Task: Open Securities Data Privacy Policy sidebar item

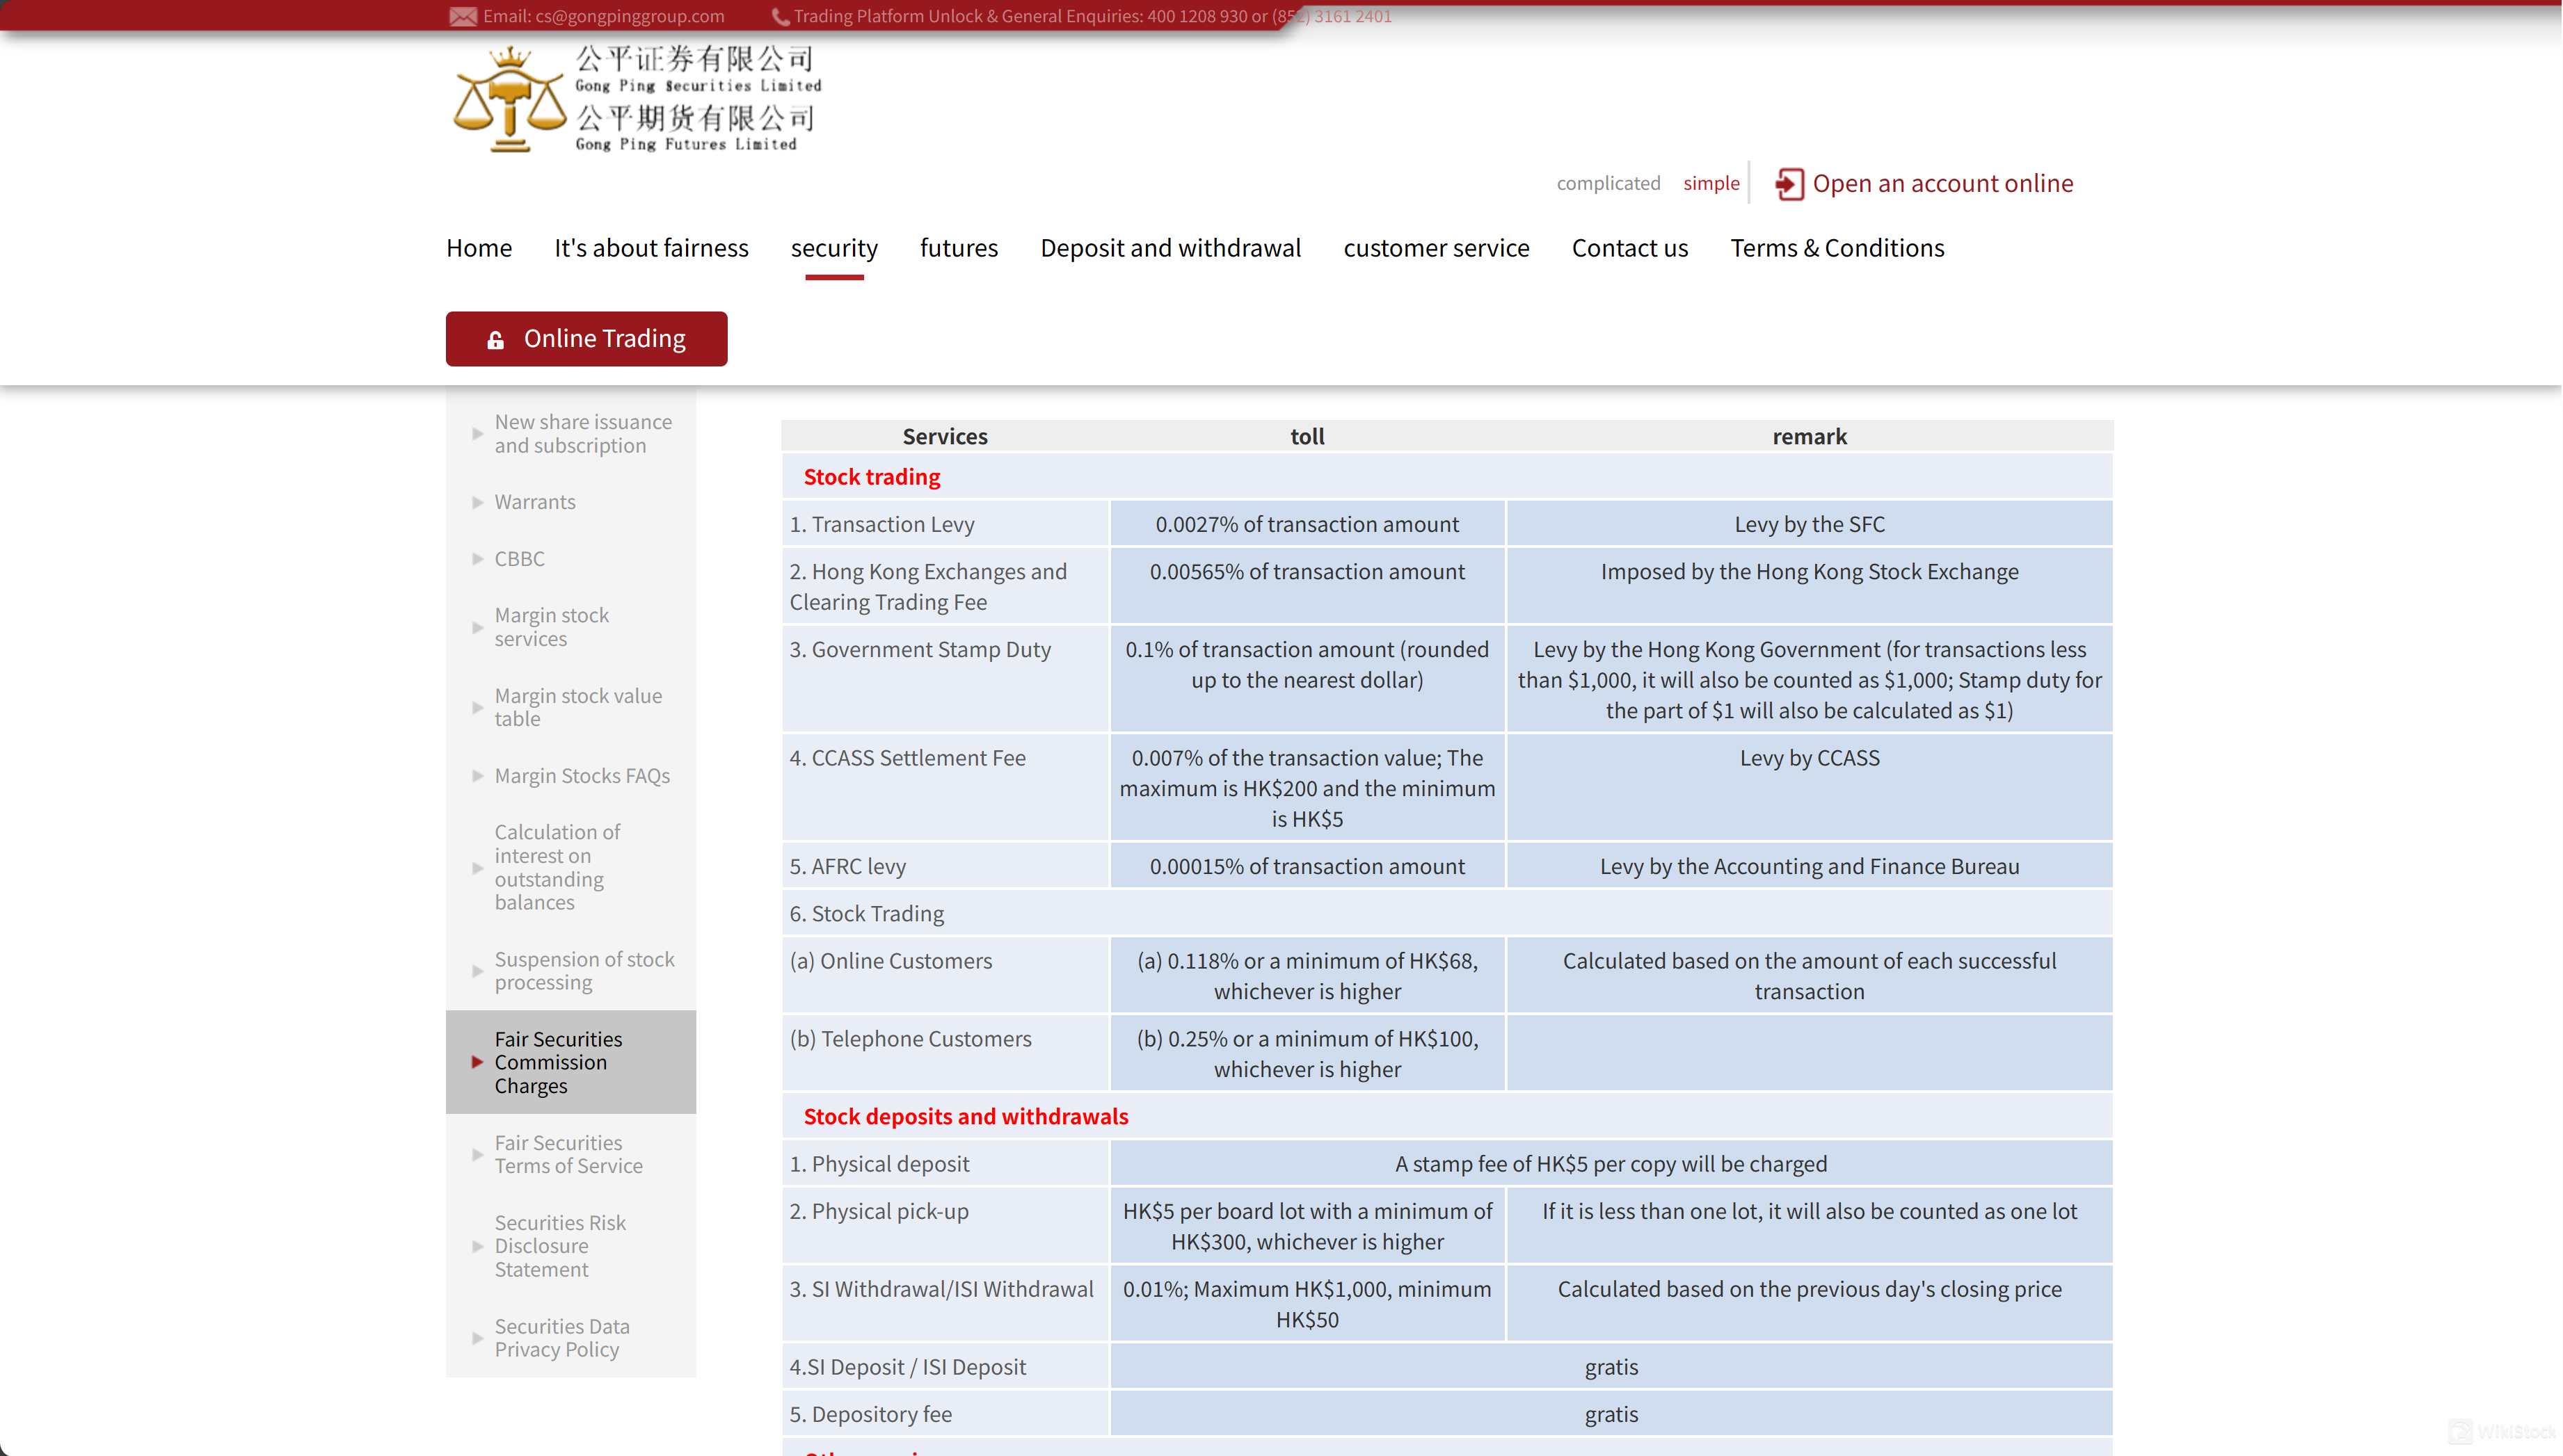Action: pos(561,1338)
